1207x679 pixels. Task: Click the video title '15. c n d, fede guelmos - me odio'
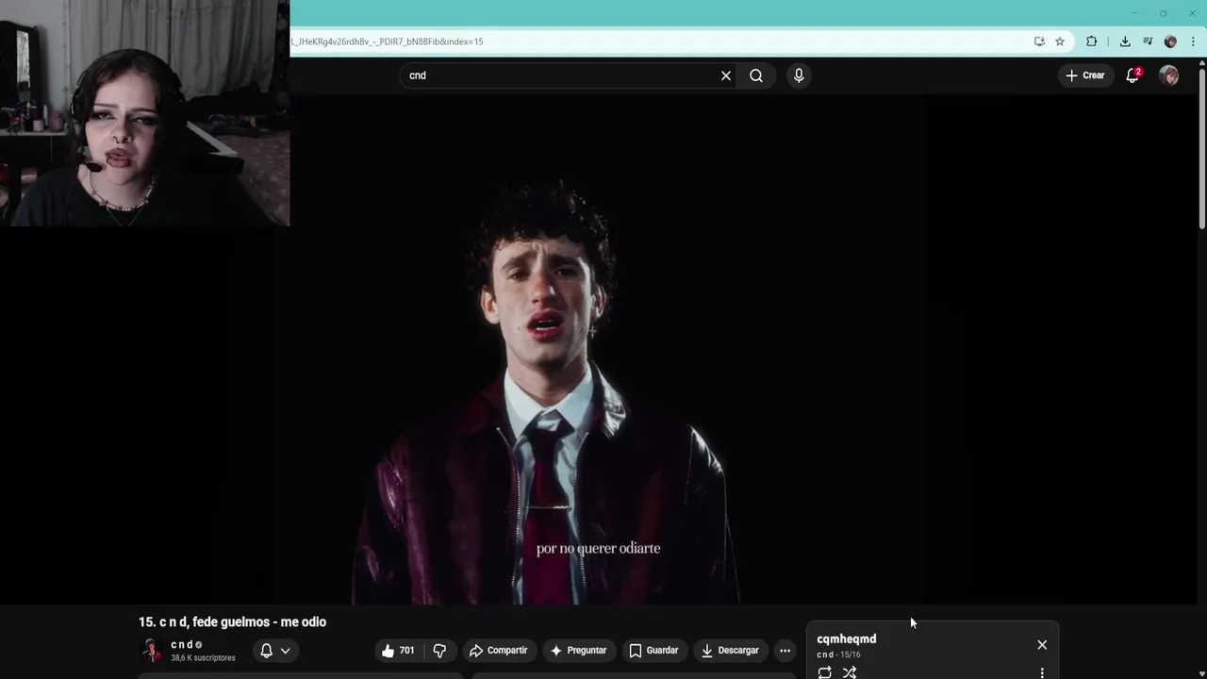pos(232,621)
